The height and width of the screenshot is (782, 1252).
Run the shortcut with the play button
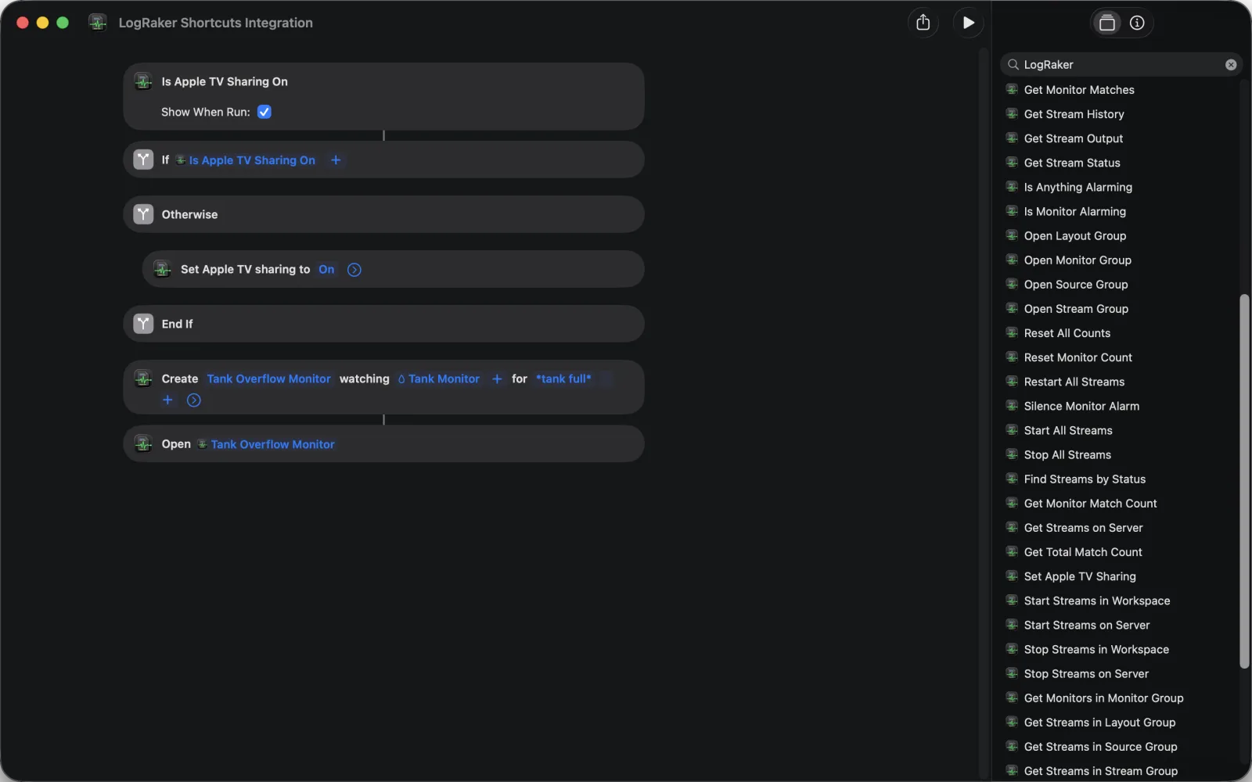point(968,23)
